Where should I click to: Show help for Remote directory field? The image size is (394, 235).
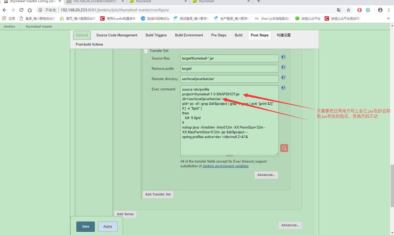tap(283, 78)
